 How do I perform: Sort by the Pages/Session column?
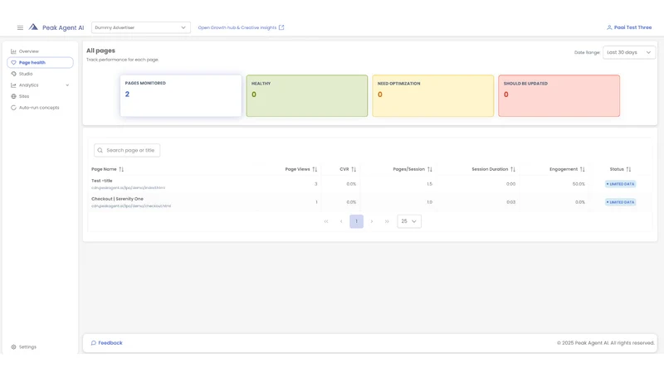413,169
